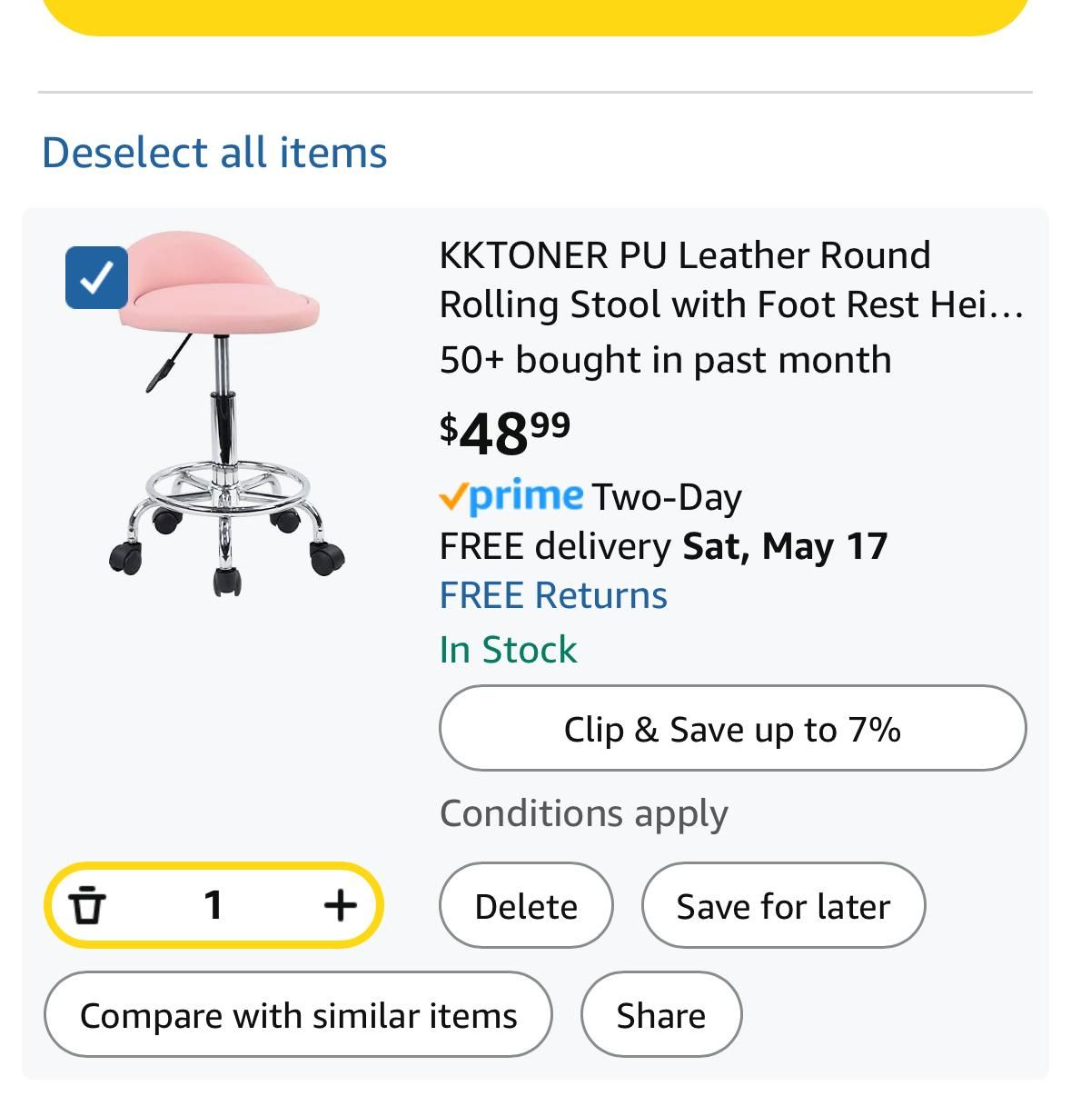The width and height of the screenshot is (1071, 1096).
Task: Click the Prime checkmark logo
Action: tap(511, 495)
